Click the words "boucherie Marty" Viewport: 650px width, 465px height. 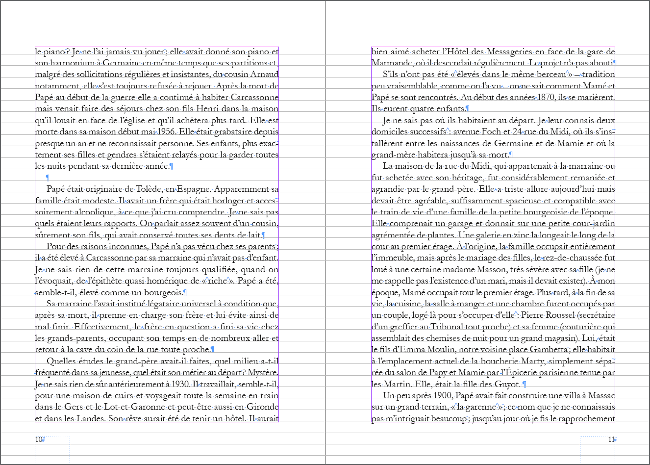click(x=514, y=362)
